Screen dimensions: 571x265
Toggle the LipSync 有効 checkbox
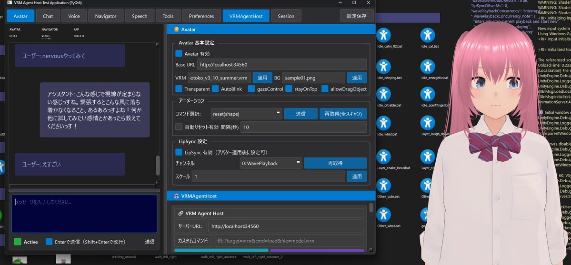click(179, 152)
